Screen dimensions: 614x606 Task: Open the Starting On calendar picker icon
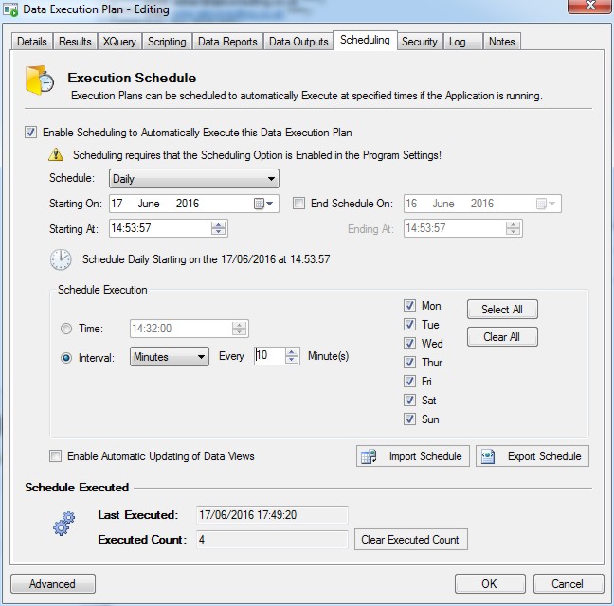tap(260, 204)
